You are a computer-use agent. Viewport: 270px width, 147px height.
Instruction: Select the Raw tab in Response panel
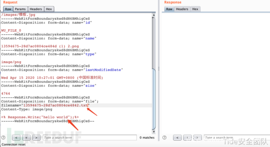[169, 9]
